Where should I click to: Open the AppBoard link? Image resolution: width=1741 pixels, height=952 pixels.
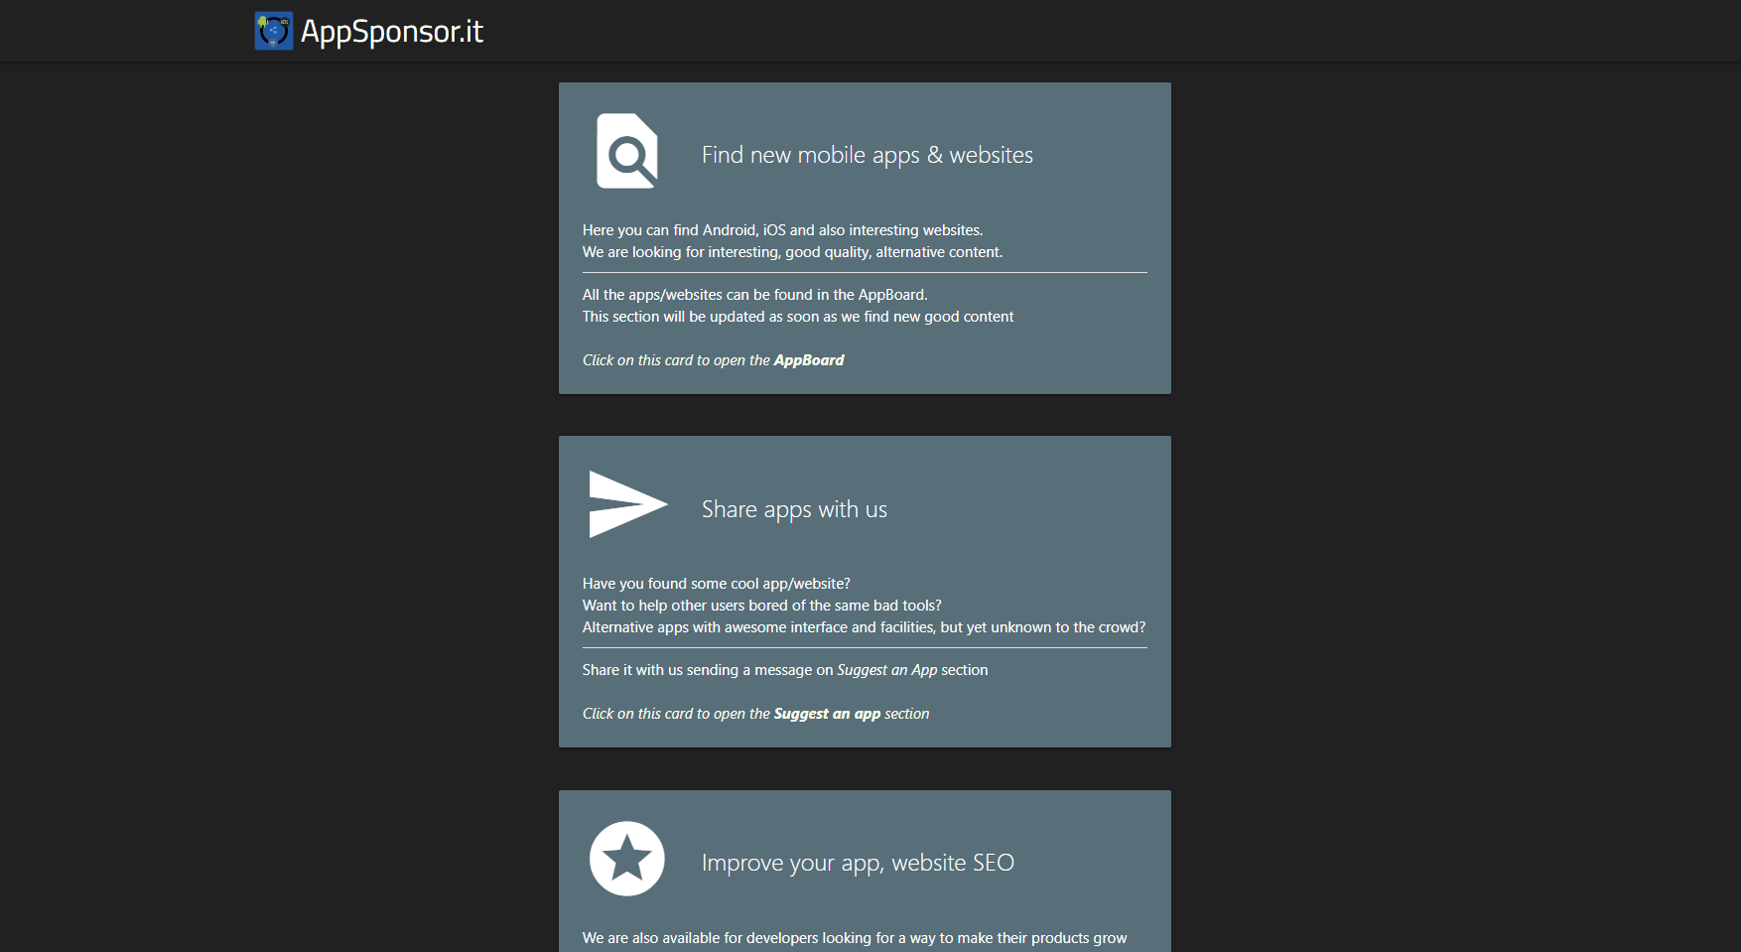(x=809, y=359)
